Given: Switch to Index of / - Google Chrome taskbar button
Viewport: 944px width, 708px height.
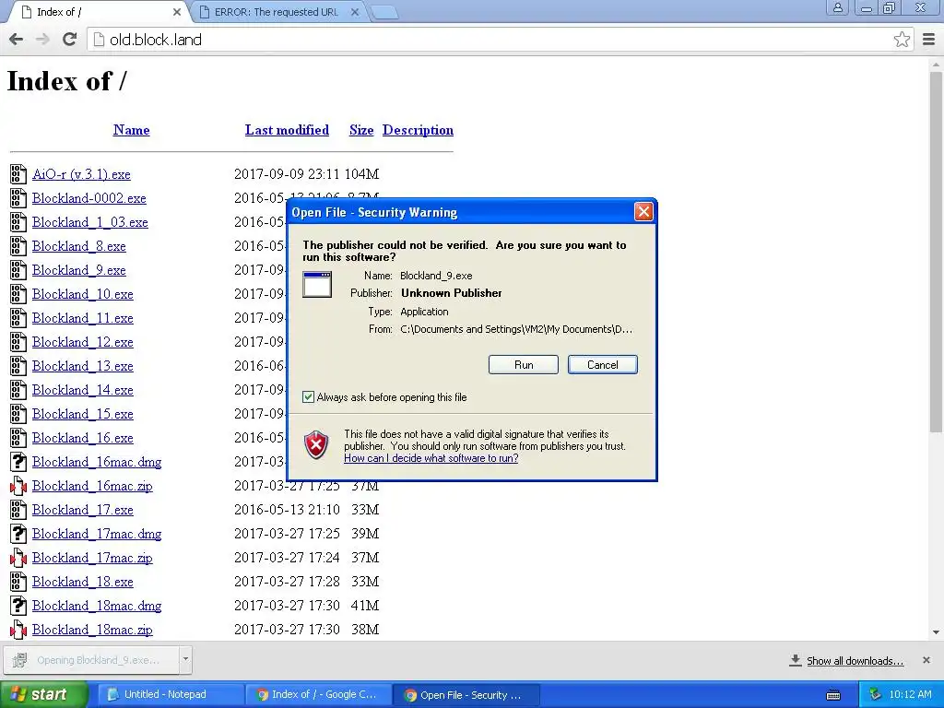Looking at the screenshot, I should click(x=318, y=695).
